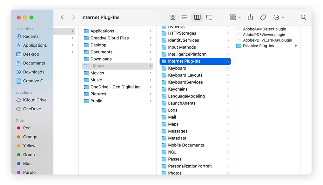
Task: Open the Group By dropdown
Action: (235, 17)
